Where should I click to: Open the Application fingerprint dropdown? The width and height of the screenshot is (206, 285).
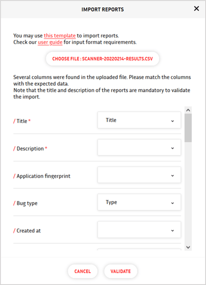139,175
